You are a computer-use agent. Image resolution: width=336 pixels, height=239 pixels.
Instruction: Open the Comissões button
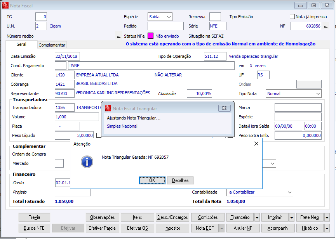point(208,217)
